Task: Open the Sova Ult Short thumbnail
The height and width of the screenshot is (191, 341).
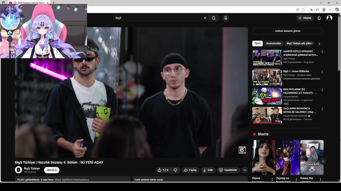Action: coord(312,158)
